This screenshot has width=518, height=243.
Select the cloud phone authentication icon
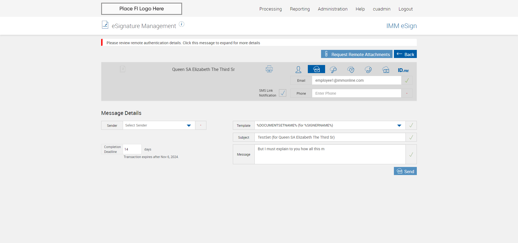point(368,70)
